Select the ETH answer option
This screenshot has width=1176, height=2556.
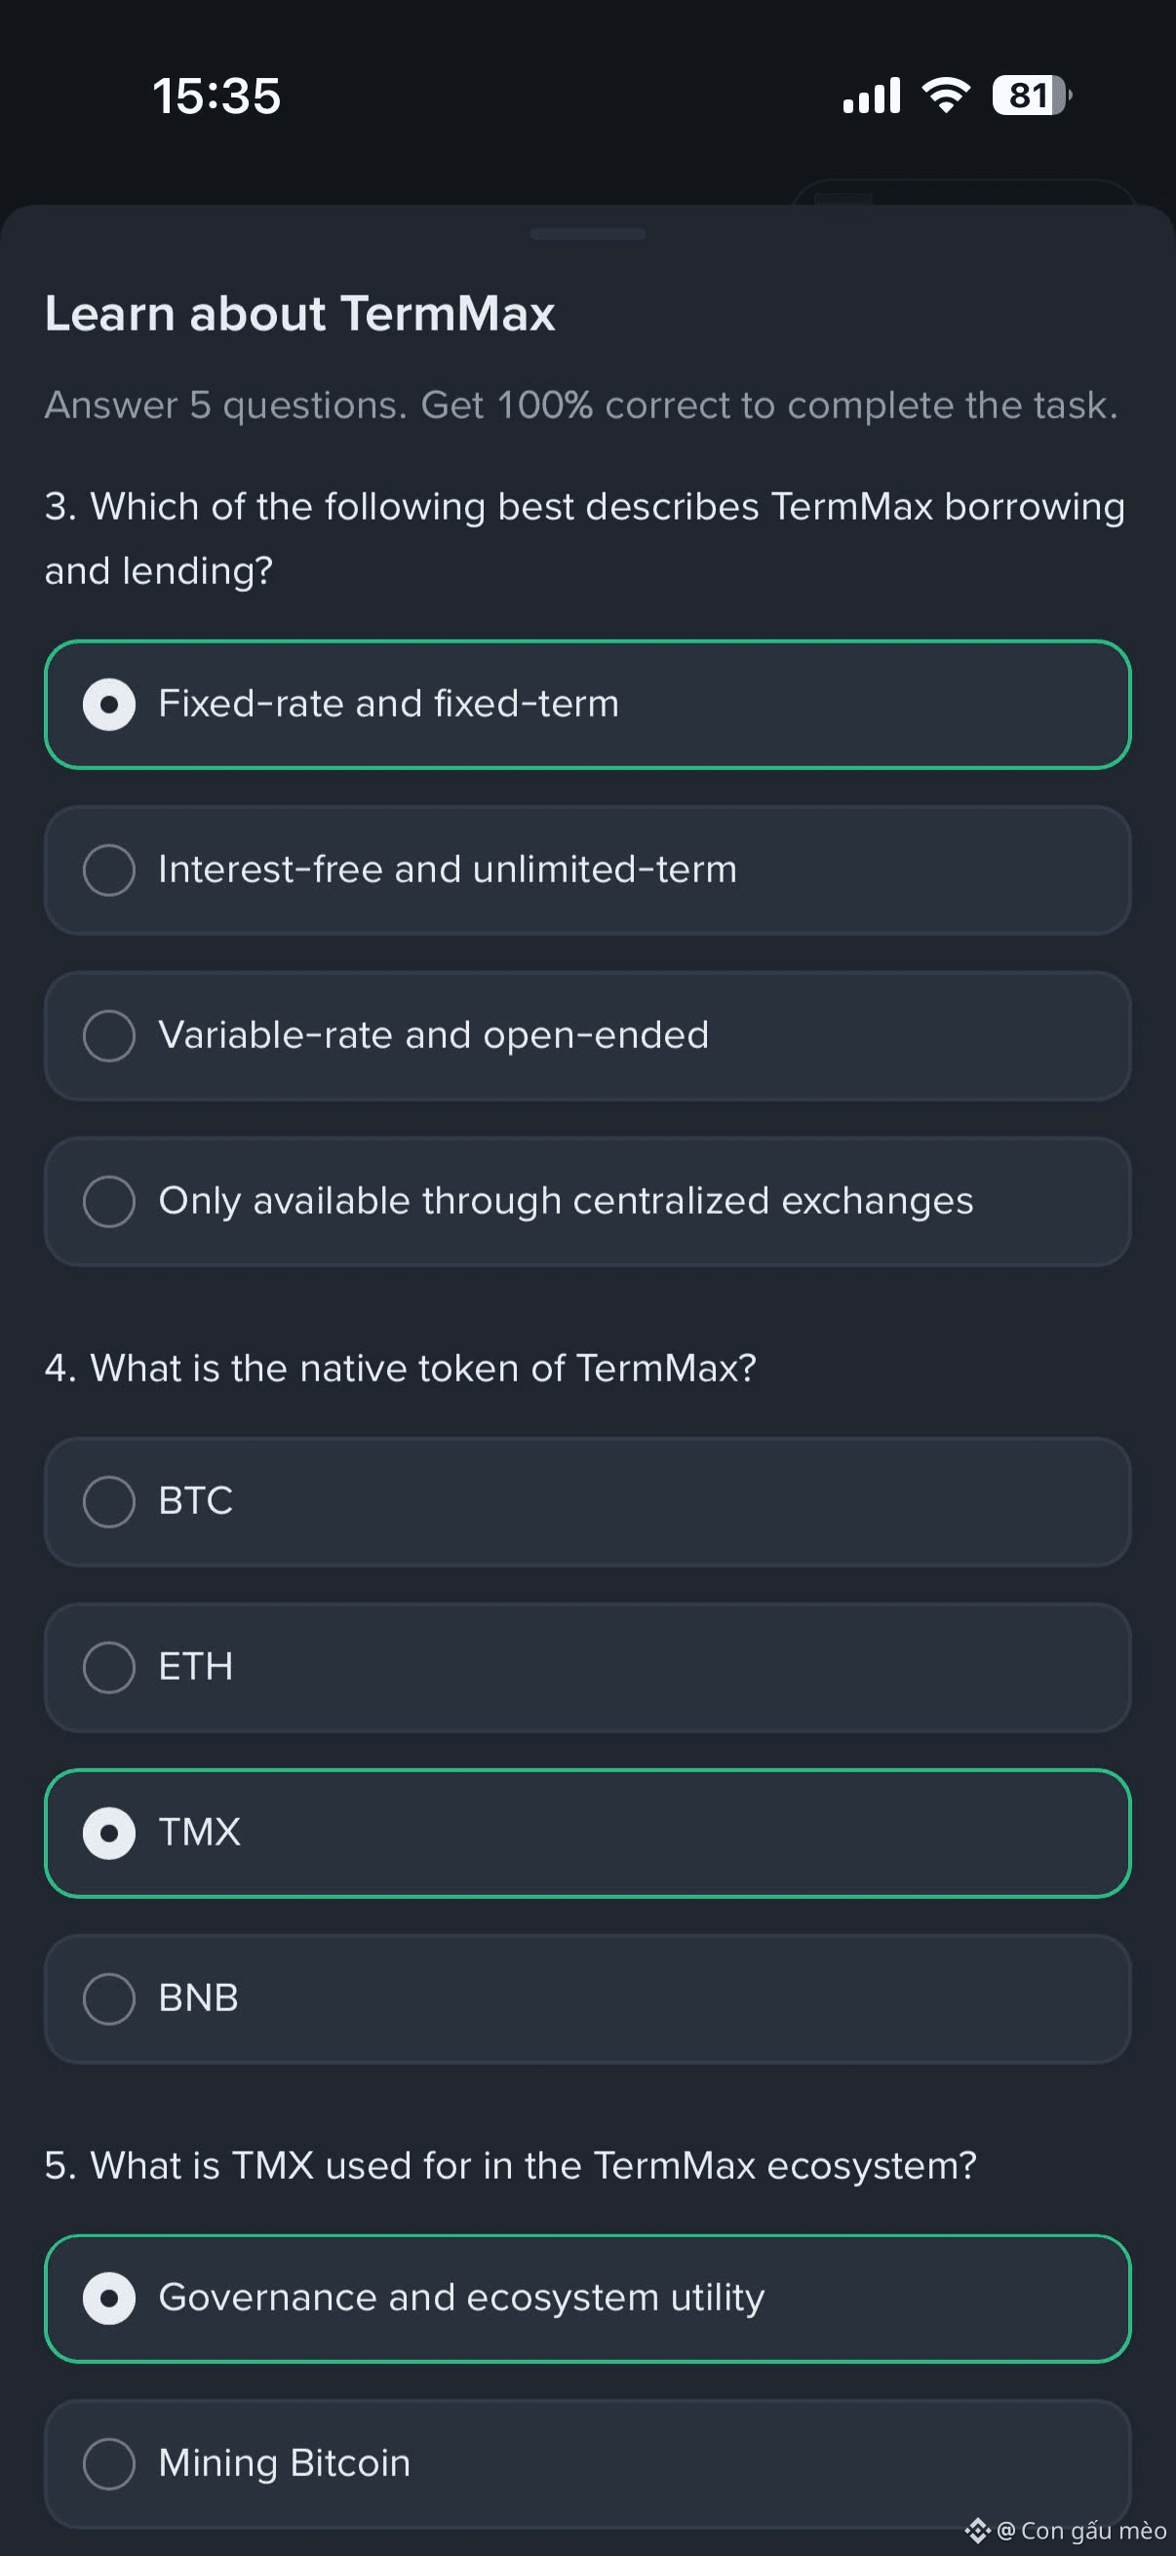coord(587,1667)
